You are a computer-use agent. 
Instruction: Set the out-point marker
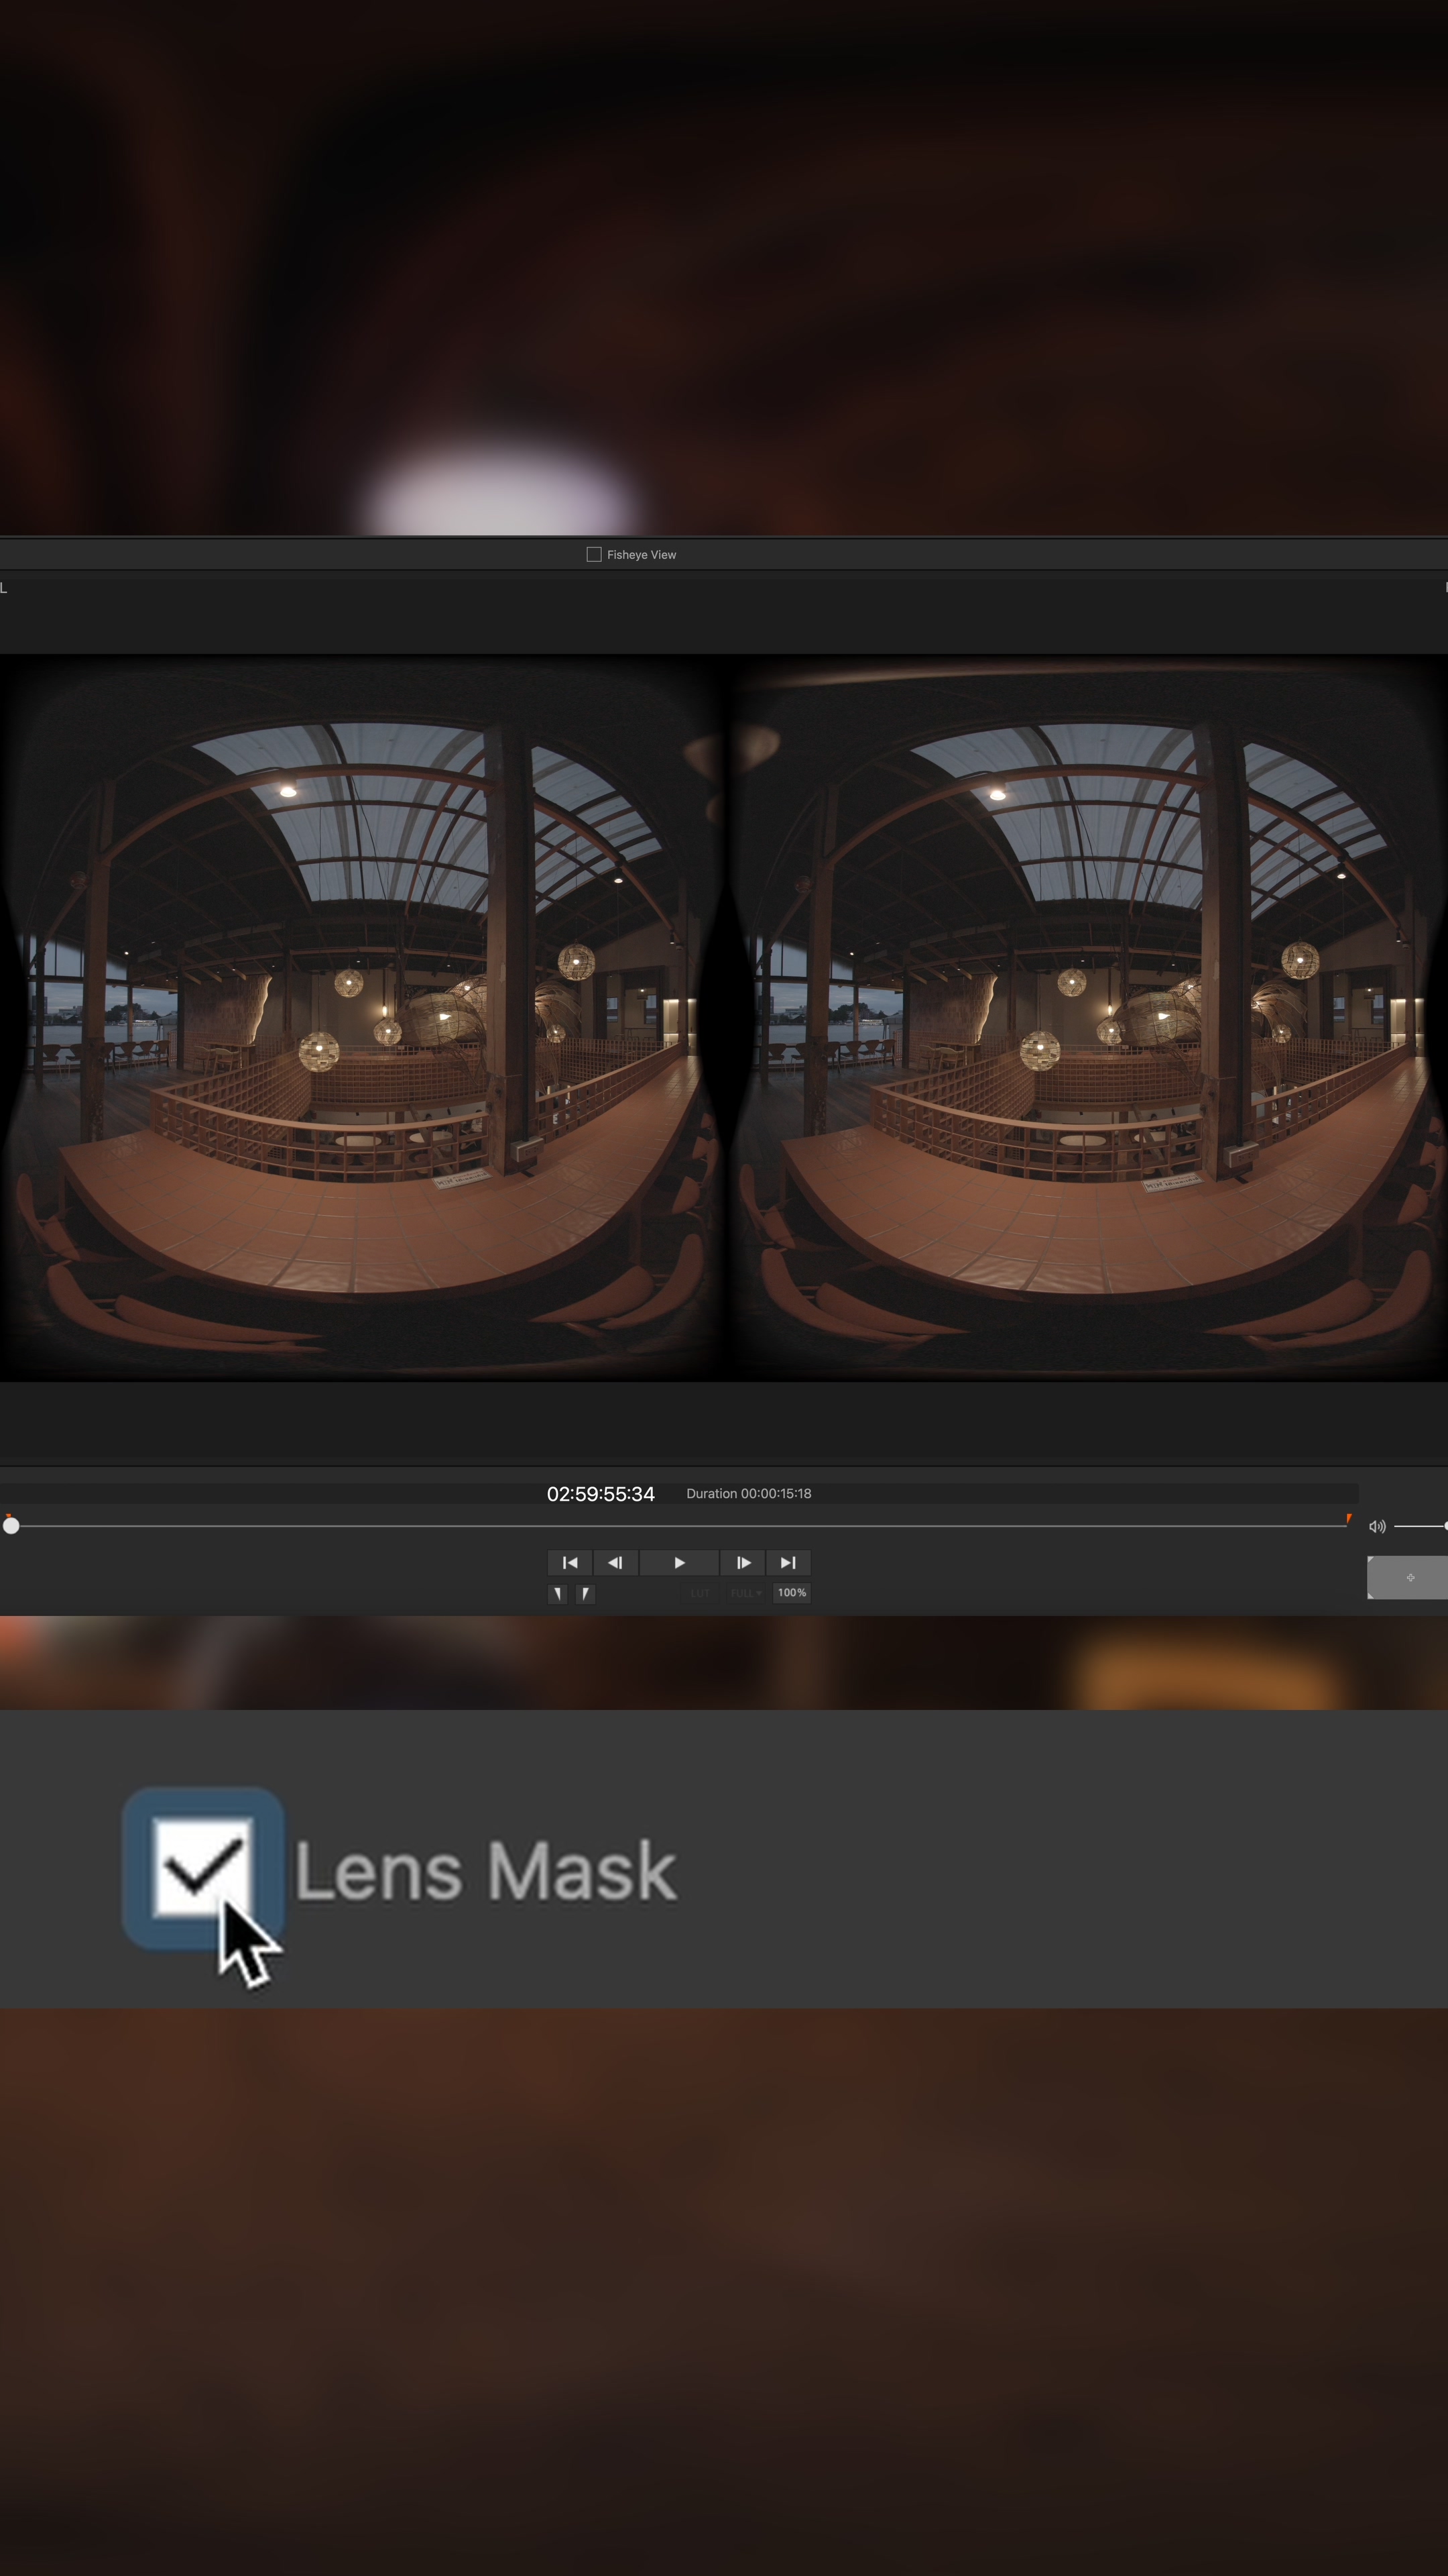pos(585,1593)
